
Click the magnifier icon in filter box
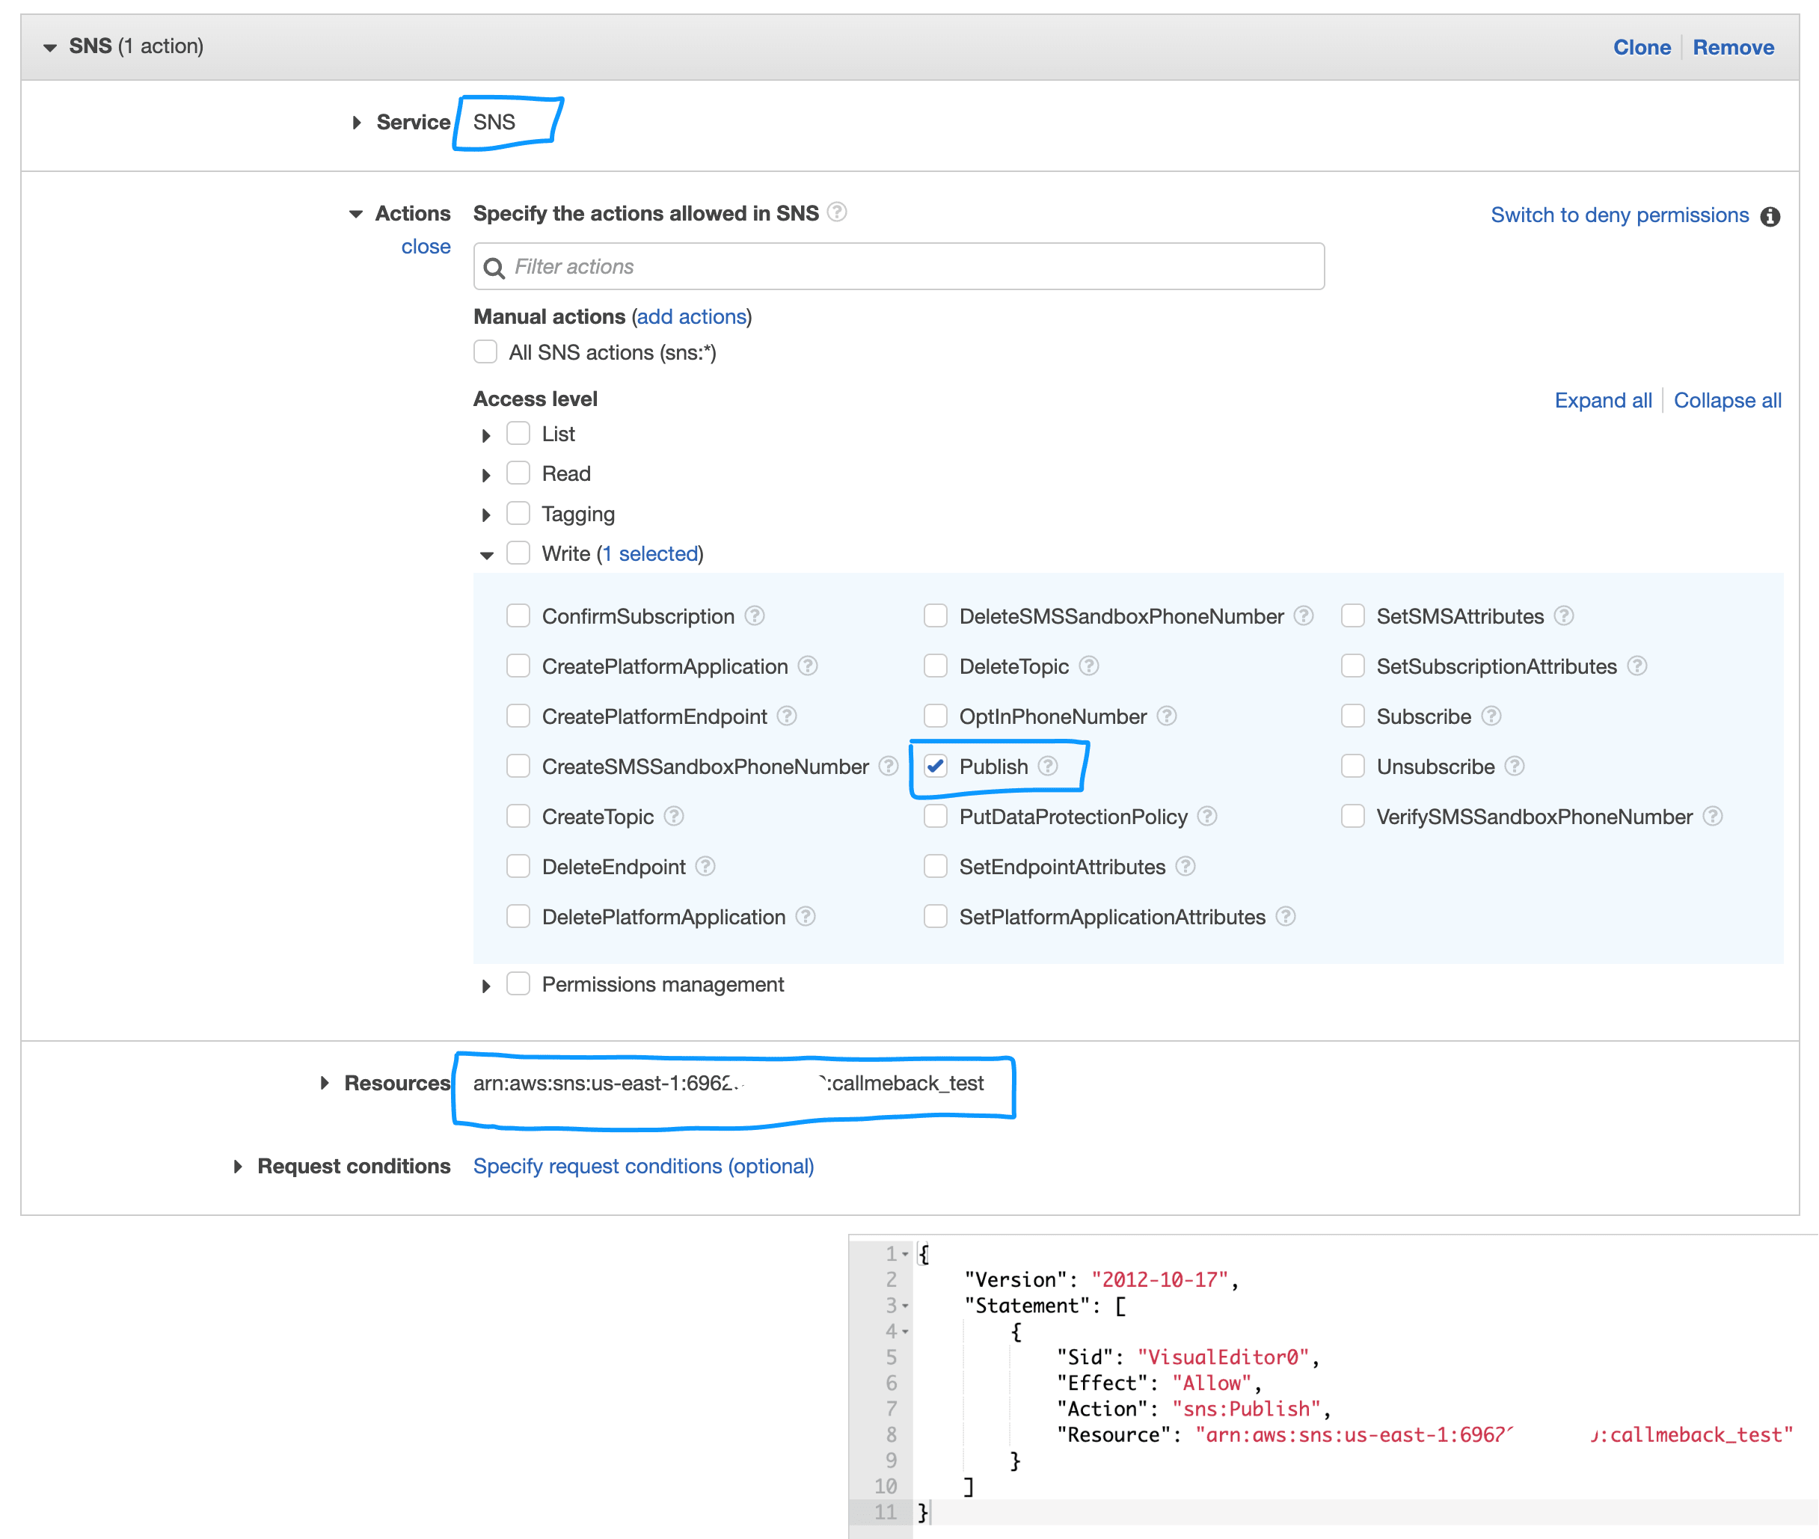pyautogui.click(x=494, y=268)
